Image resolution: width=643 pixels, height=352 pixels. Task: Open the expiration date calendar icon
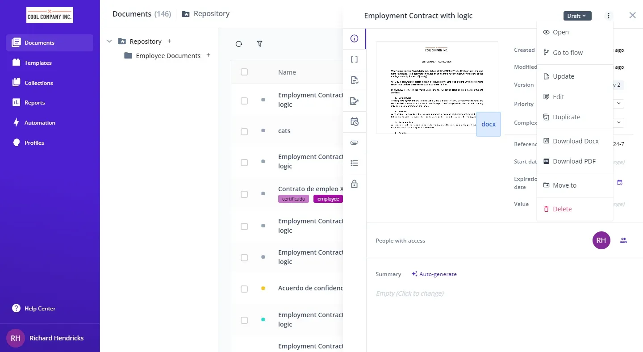tap(620, 183)
